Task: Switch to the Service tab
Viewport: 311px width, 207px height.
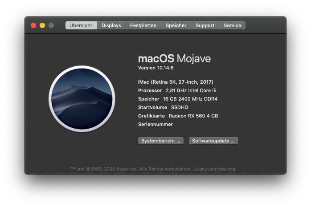Action: [x=232, y=25]
